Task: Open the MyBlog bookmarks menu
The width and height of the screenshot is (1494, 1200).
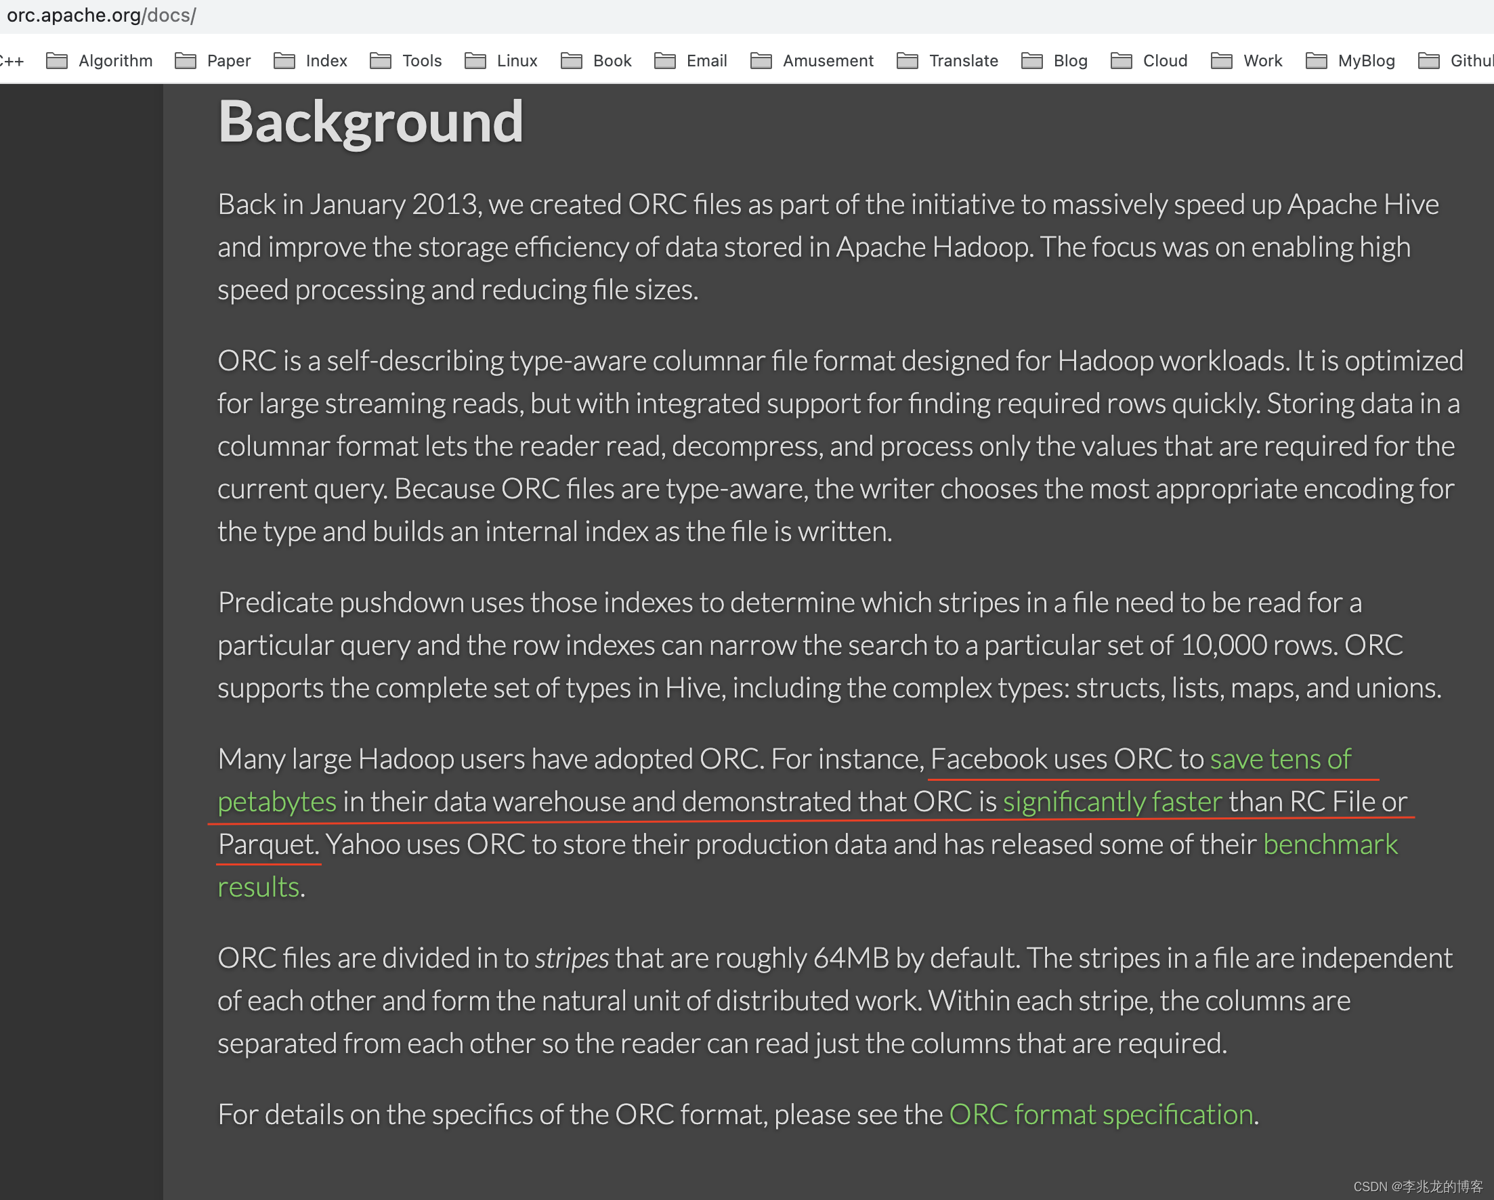Action: point(1350,61)
